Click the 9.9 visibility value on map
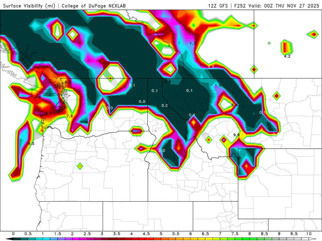 pyautogui.click(x=236, y=135)
